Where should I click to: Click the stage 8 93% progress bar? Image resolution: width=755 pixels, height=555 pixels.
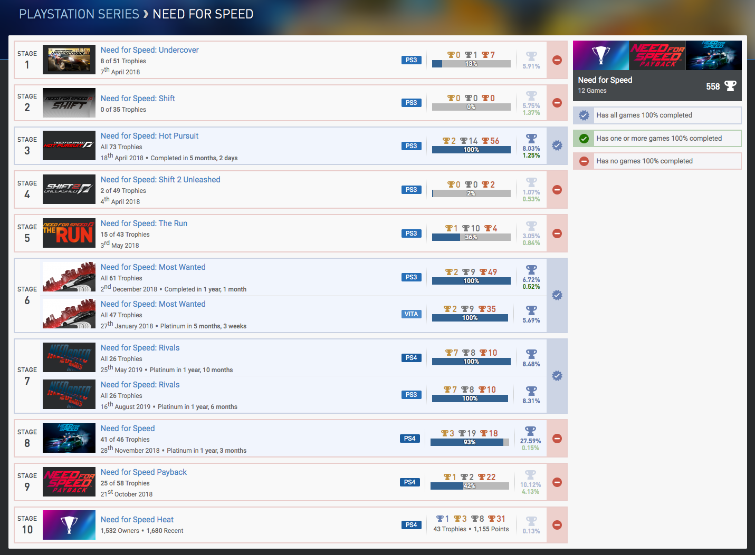pos(470,442)
